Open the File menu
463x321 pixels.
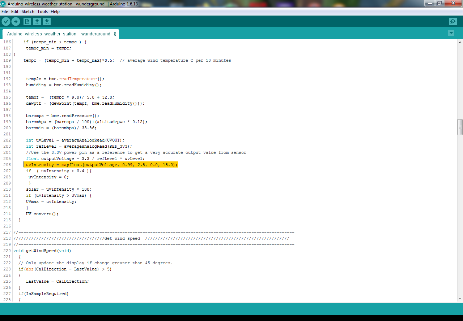pos(5,11)
